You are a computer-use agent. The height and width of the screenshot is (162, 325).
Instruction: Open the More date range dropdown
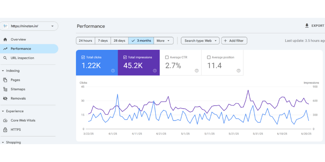coord(163,41)
